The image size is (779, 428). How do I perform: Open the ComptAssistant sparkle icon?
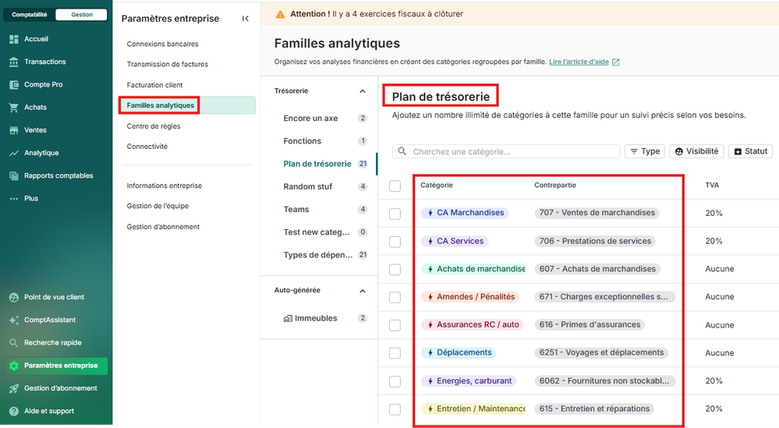(13, 320)
